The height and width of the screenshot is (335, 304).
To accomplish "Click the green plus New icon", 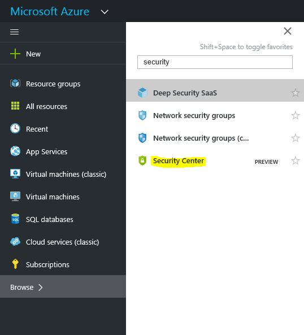I will click(x=15, y=54).
